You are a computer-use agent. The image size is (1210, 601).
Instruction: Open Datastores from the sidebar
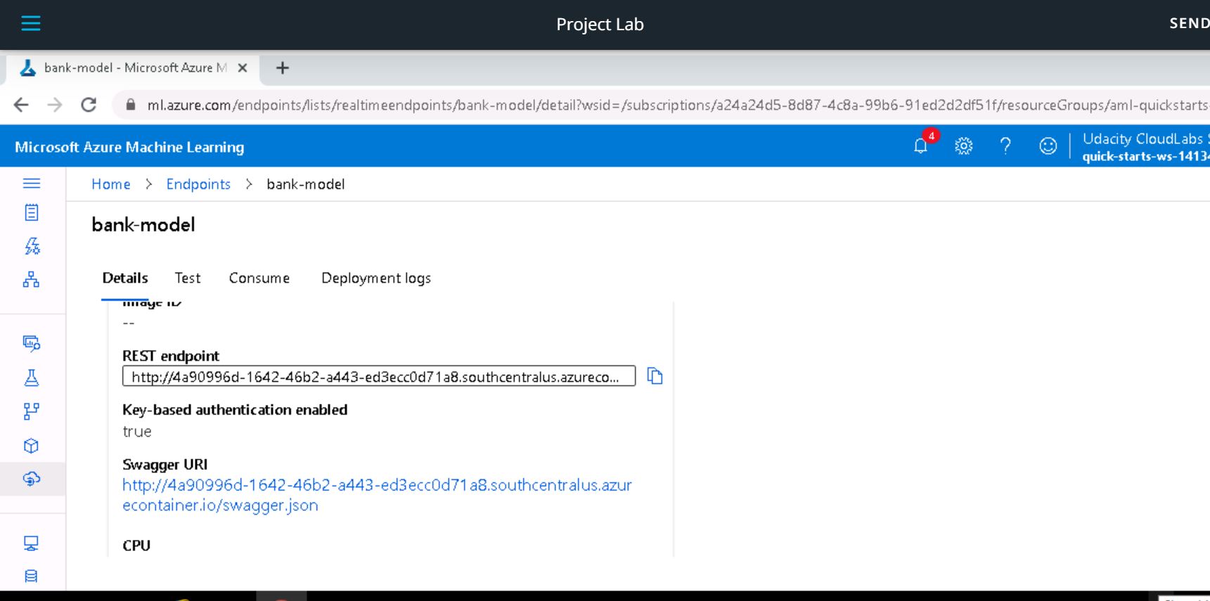point(32,576)
